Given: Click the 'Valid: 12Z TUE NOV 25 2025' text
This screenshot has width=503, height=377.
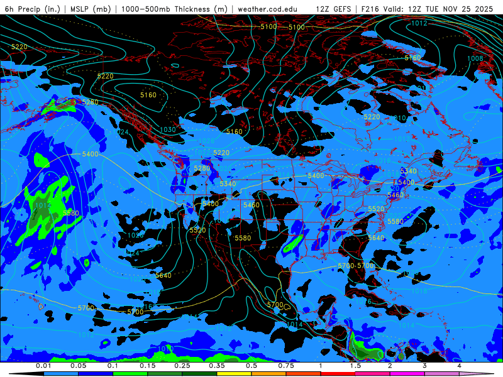Looking at the screenshot, I should pos(438,9).
